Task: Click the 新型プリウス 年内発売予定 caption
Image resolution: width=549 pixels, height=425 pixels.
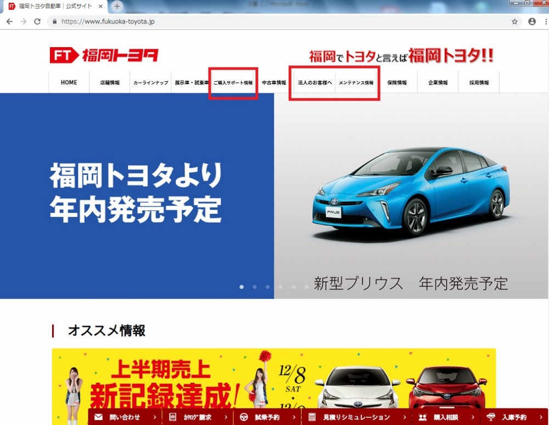Action: pyautogui.click(x=411, y=283)
